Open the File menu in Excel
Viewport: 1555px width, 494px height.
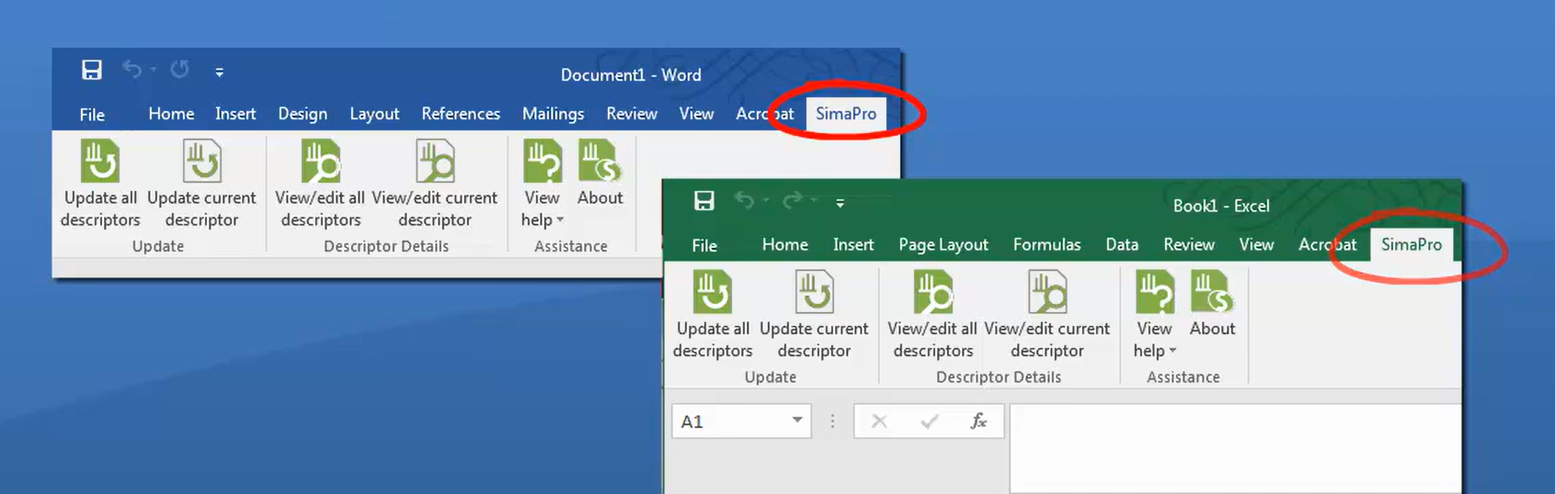[x=704, y=245]
